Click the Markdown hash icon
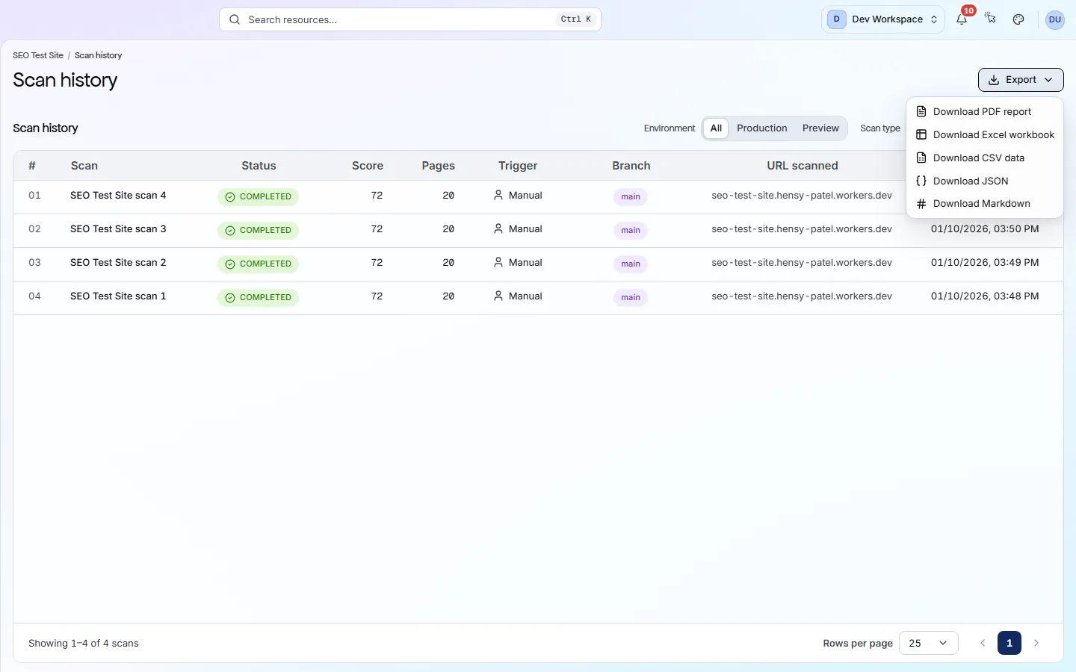Image resolution: width=1076 pixels, height=672 pixels. tap(921, 204)
